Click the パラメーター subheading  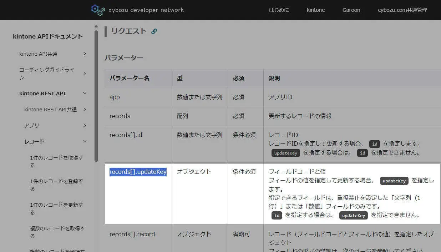[123, 57]
